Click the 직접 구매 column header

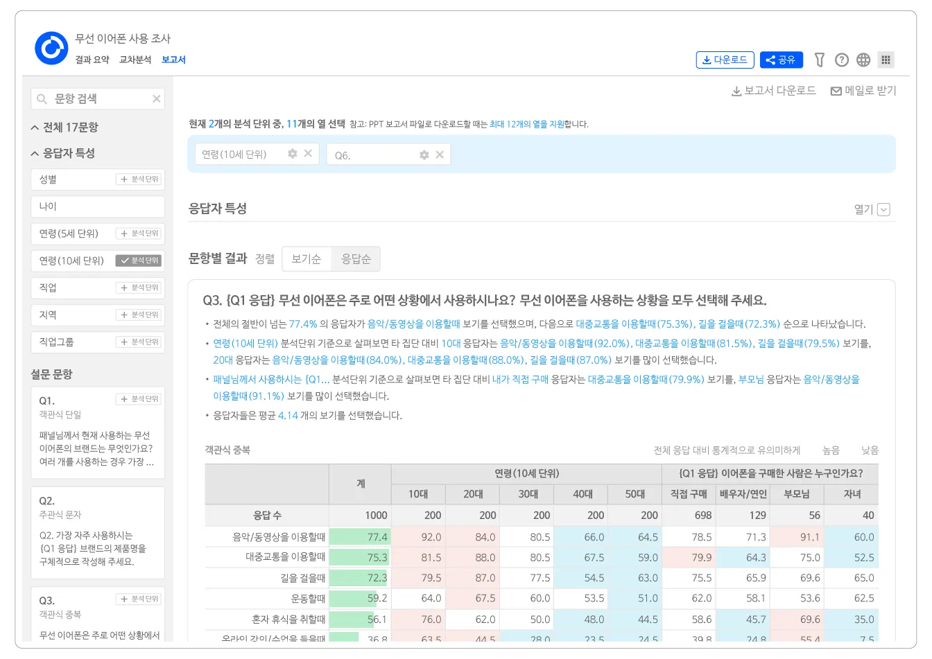tap(689, 494)
